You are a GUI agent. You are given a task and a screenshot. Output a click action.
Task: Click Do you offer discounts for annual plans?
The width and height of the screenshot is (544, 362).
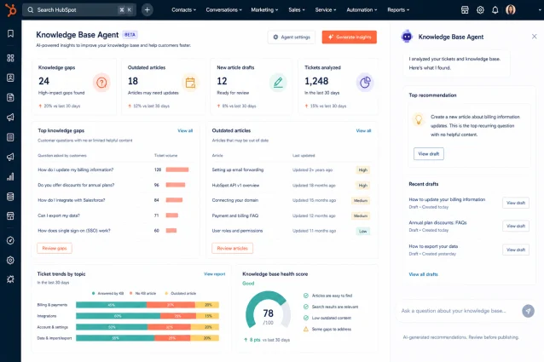(76, 185)
